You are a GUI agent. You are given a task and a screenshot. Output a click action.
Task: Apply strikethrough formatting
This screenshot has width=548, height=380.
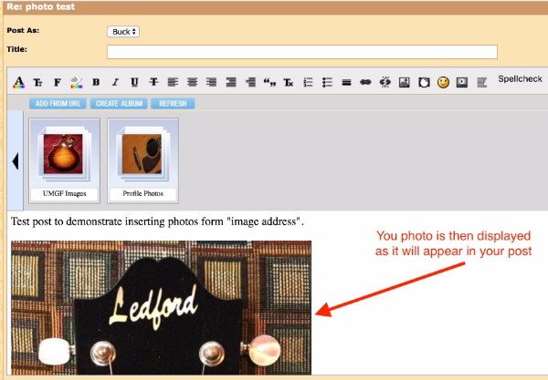[153, 82]
